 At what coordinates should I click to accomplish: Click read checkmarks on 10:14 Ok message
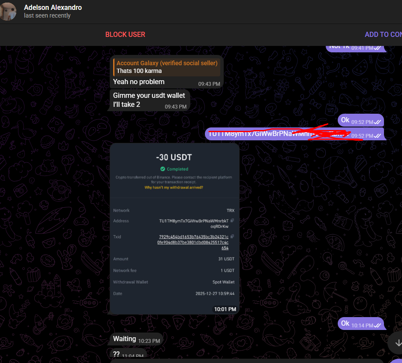point(378,325)
